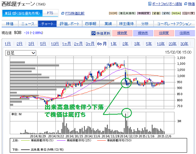Click the 西松屋チェーン stock title
Image resolution: width=196 pixels, height=154 pixels.
[x=18, y=4]
